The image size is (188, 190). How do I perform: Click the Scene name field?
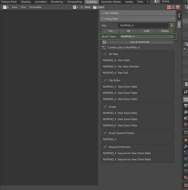[x=172, y=2]
